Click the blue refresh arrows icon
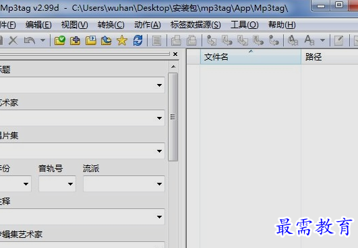 tap(138, 40)
